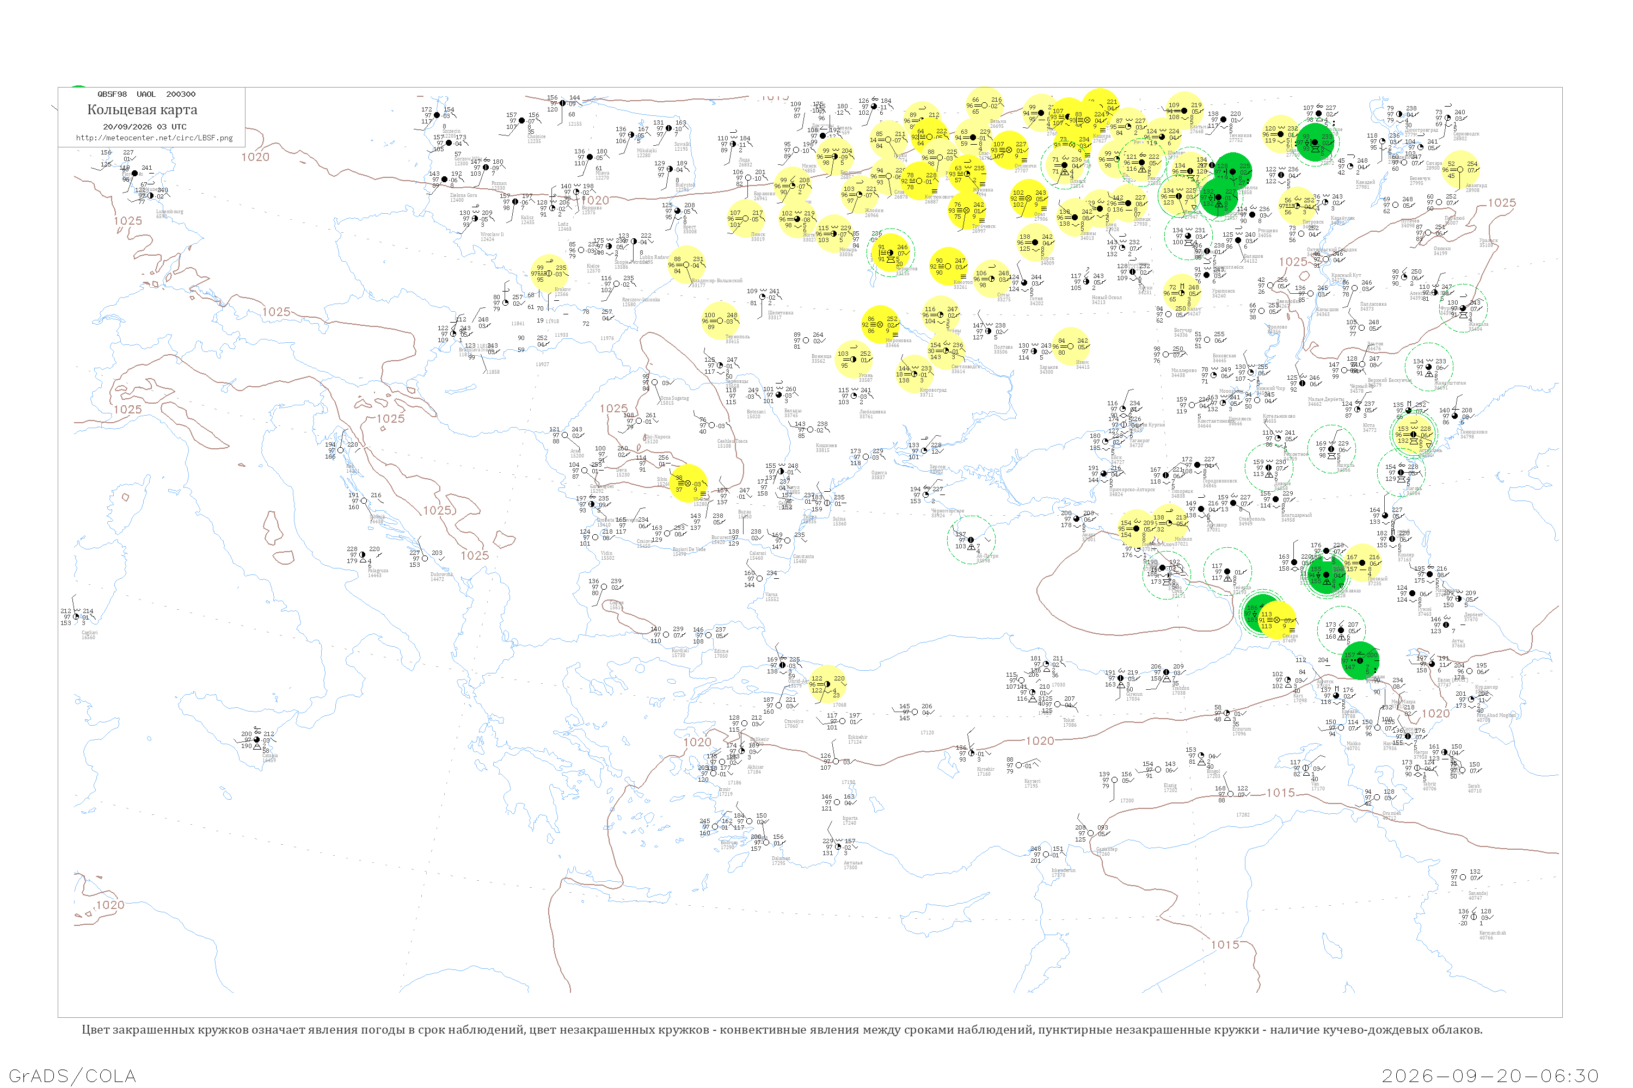
Task: Click the Теберда dashed green cumulonimbus circle
Action: click(x=1227, y=572)
